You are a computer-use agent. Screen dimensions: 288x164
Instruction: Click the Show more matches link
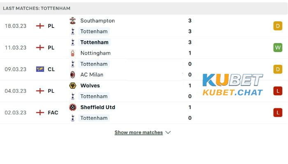tap(139, 132)
